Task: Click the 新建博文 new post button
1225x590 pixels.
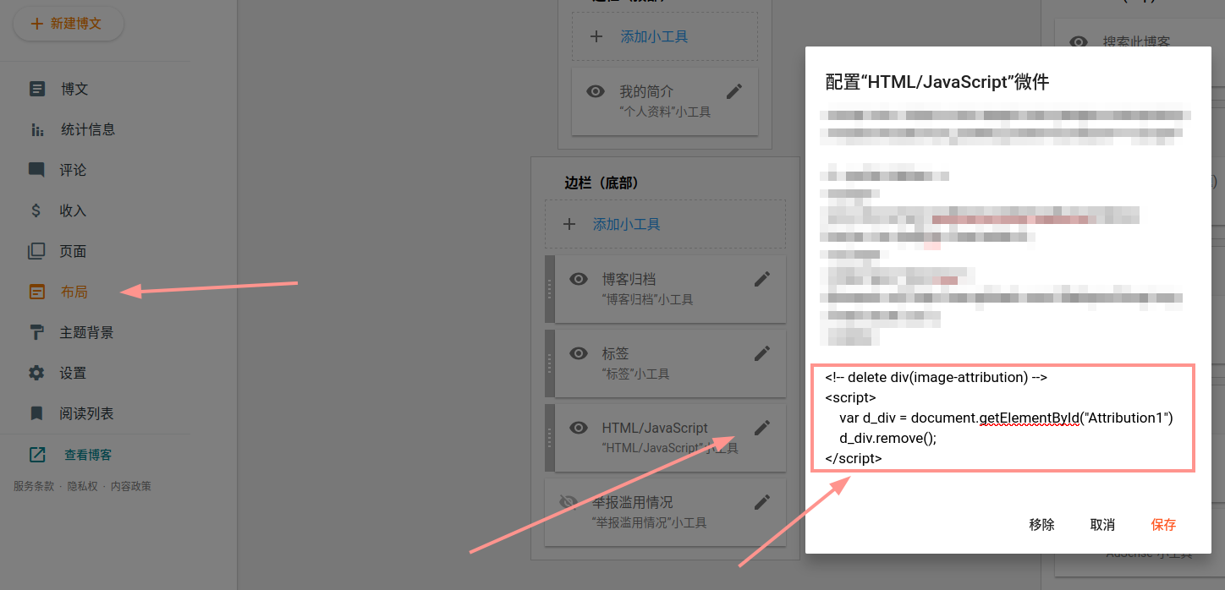Action: 69,24
